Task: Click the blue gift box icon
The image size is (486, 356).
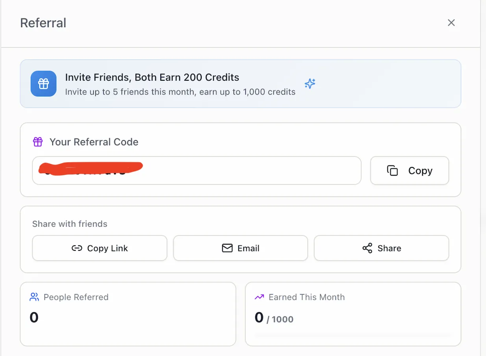Action: [x=43, y=84]
